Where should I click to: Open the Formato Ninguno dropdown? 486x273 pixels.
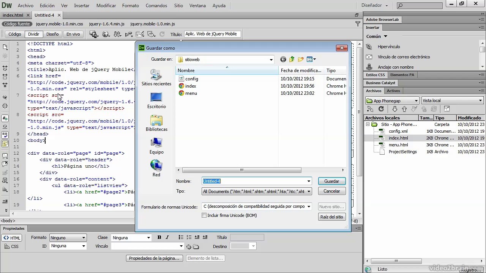(x=68, y=238)
